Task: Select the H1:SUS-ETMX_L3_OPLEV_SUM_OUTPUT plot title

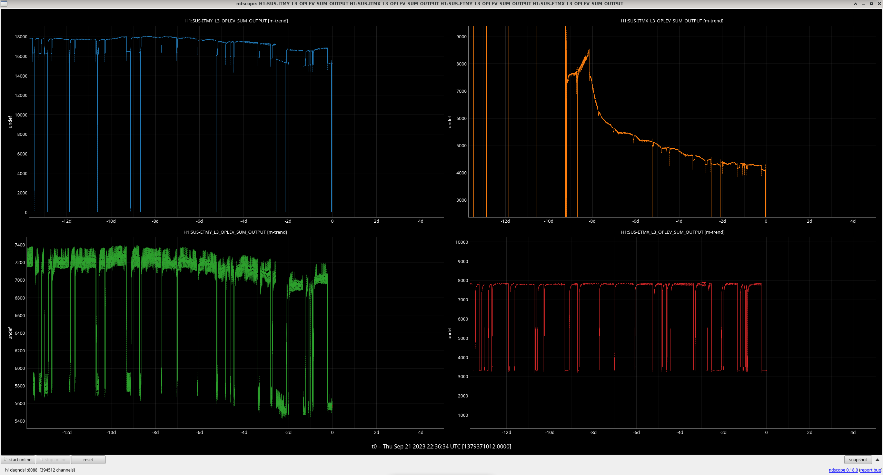Action: pyautogui.click(x=673, y=232)
